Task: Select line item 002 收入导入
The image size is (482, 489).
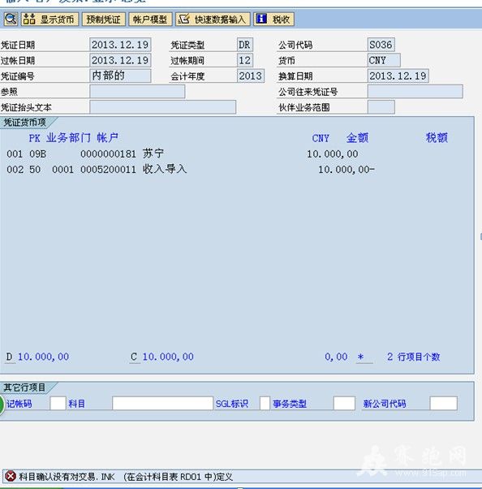Action: point(190,169)
